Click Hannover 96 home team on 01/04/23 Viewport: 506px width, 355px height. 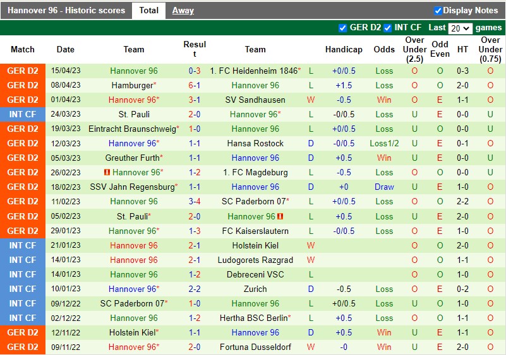132,100
